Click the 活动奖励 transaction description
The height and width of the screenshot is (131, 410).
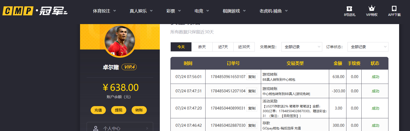(x=295, y=109)
